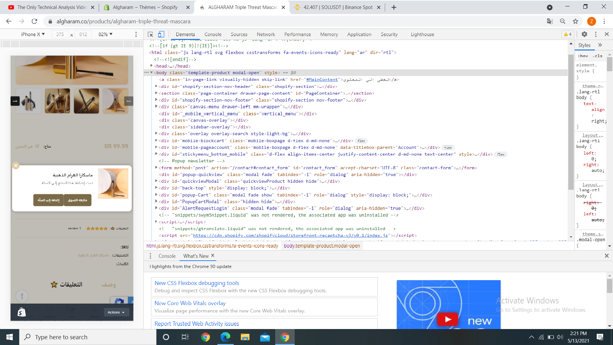Click the Elements panel vertical scrollbar
The width and height of the screenshot is (613, 345).
coord(571,121)
